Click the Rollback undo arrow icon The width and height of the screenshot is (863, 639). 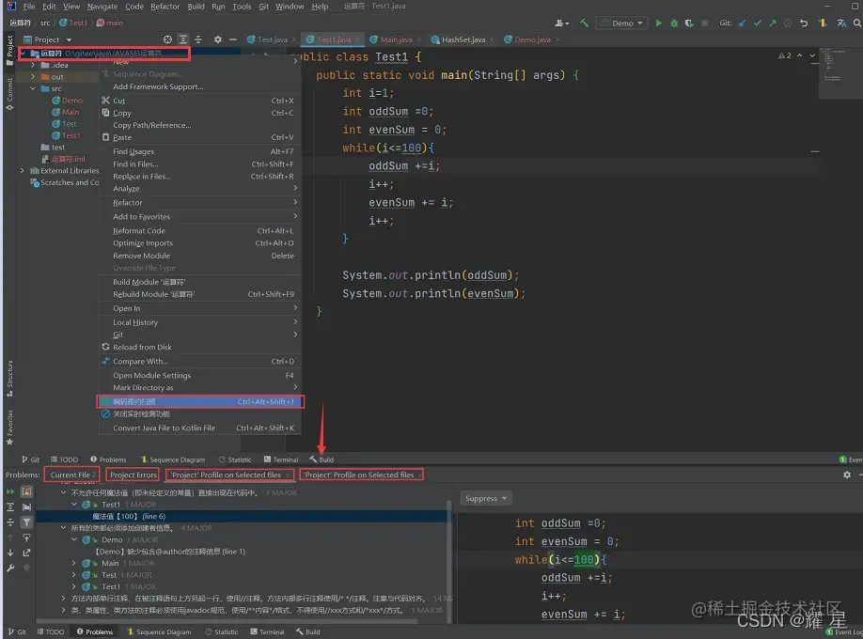coord(804,23)
